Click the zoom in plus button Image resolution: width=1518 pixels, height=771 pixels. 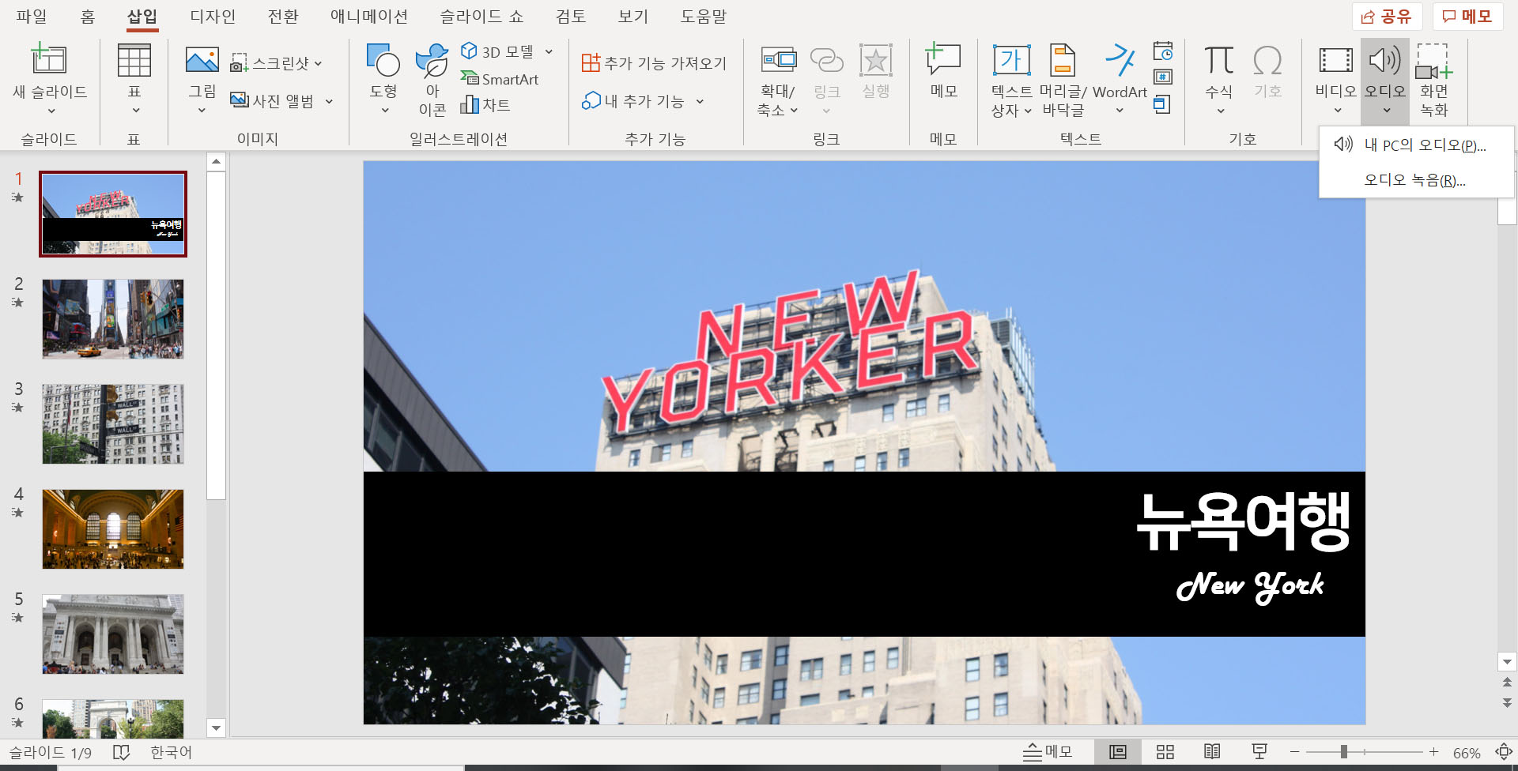(1433, 752)
